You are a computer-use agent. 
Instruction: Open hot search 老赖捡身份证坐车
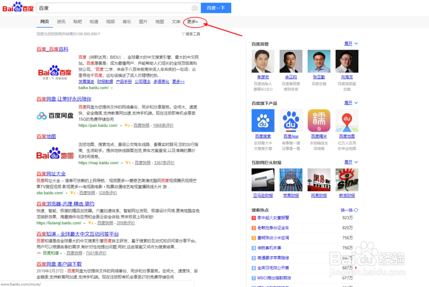[x=273, y=228]
